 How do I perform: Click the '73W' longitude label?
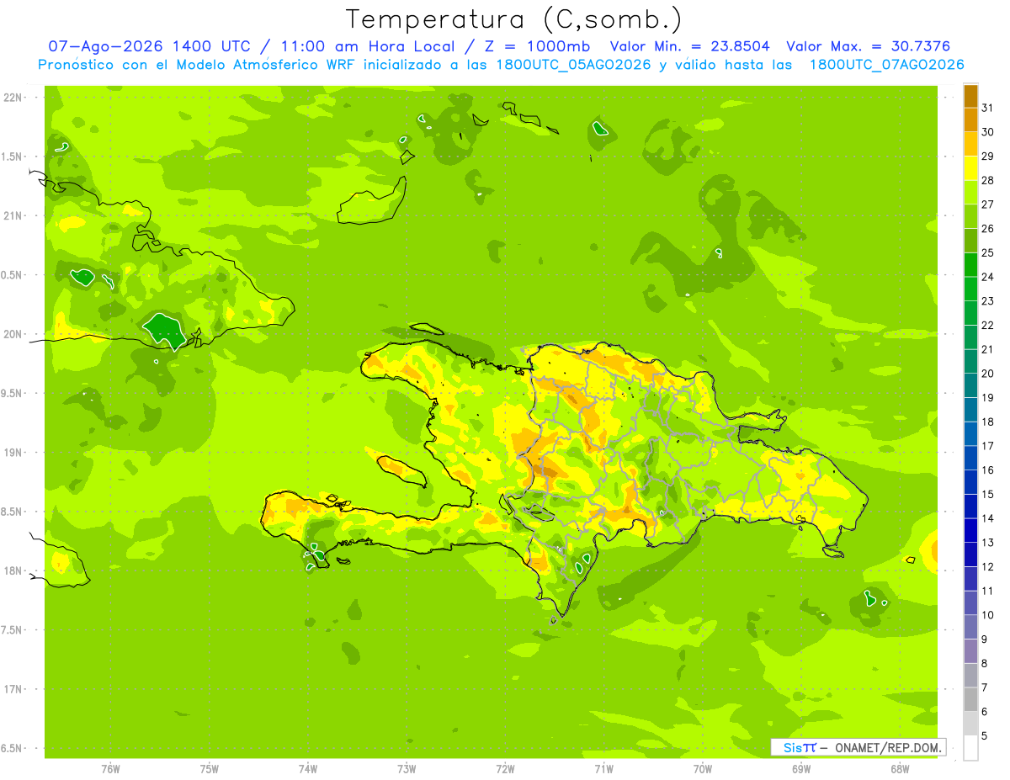407,769
